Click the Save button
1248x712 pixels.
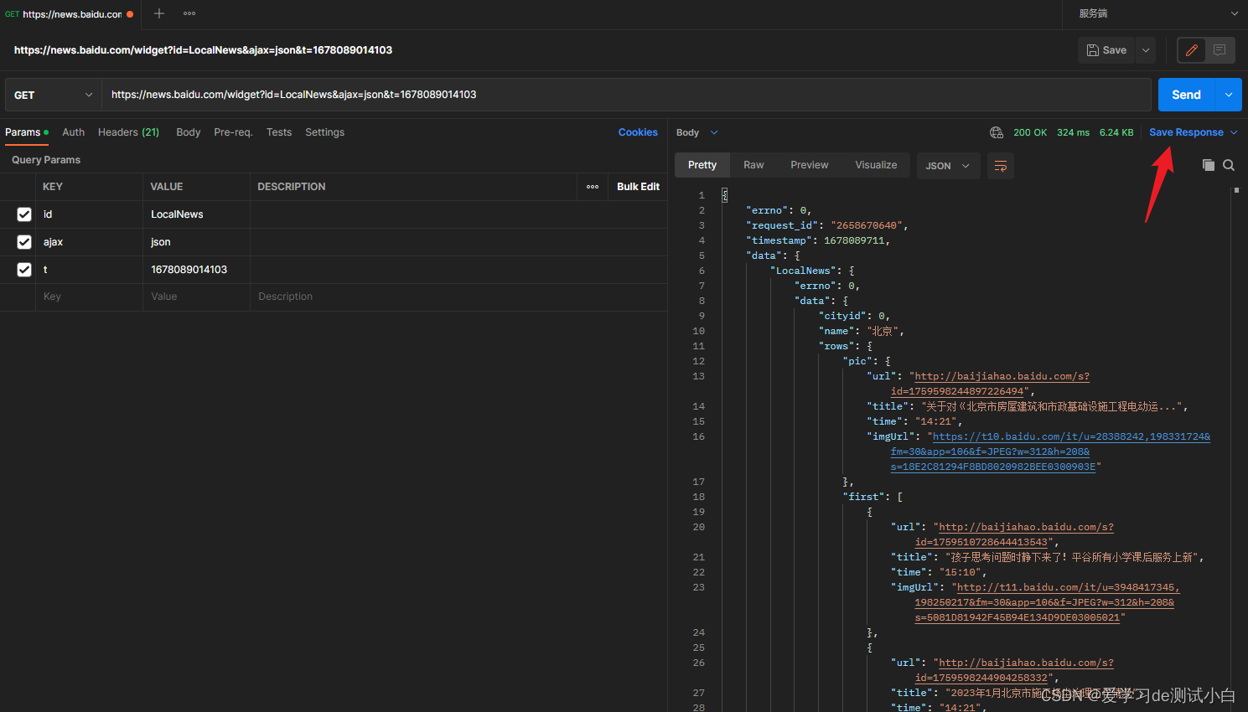(x=1106, y=50)
